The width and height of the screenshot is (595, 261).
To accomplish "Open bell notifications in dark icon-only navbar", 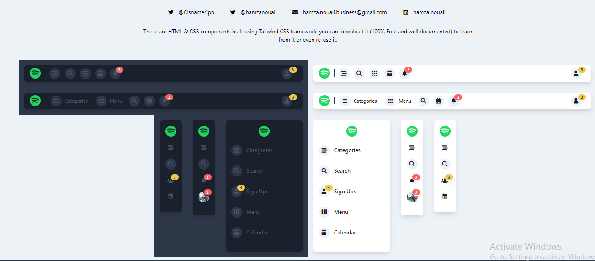I will [x=116, y=73].
